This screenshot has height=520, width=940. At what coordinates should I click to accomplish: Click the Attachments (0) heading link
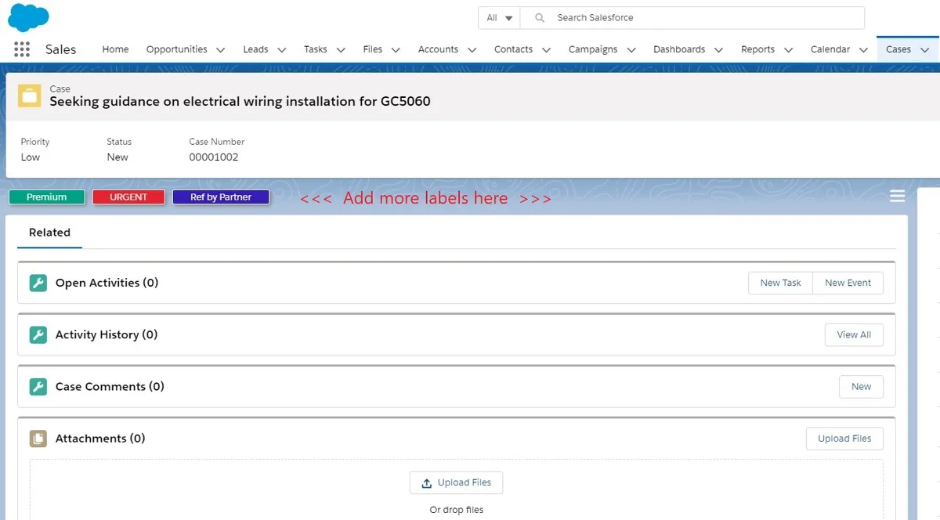[100, 439]
